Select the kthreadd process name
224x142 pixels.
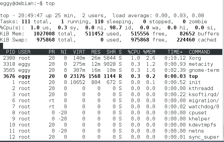pyautogui.click(x=201, y=88)
